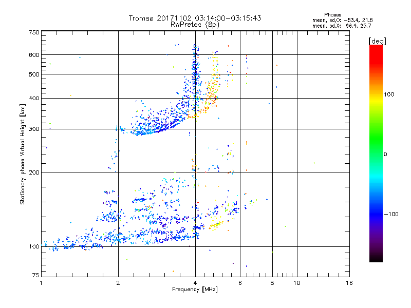Select the 'RwPretec (8p)' subtitle text

195,25
